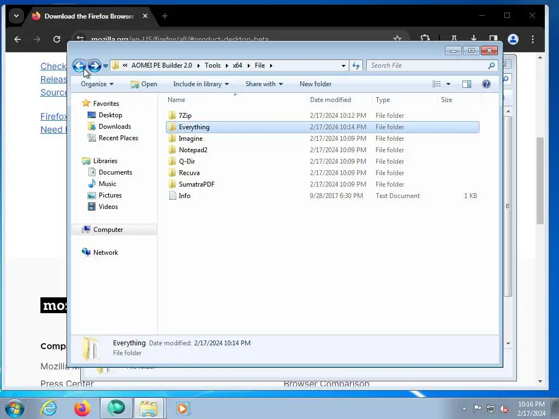The width and height of the screenshot is (559, 419).
Task: Launch Firefox from the taskbar
Action: pyautogui.click(x=82, y=408)
